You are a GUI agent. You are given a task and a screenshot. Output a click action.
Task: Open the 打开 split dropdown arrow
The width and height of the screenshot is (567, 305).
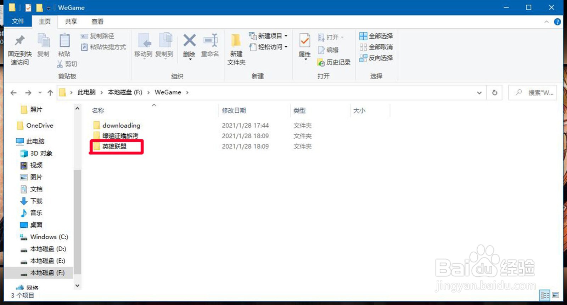[342, 37]
